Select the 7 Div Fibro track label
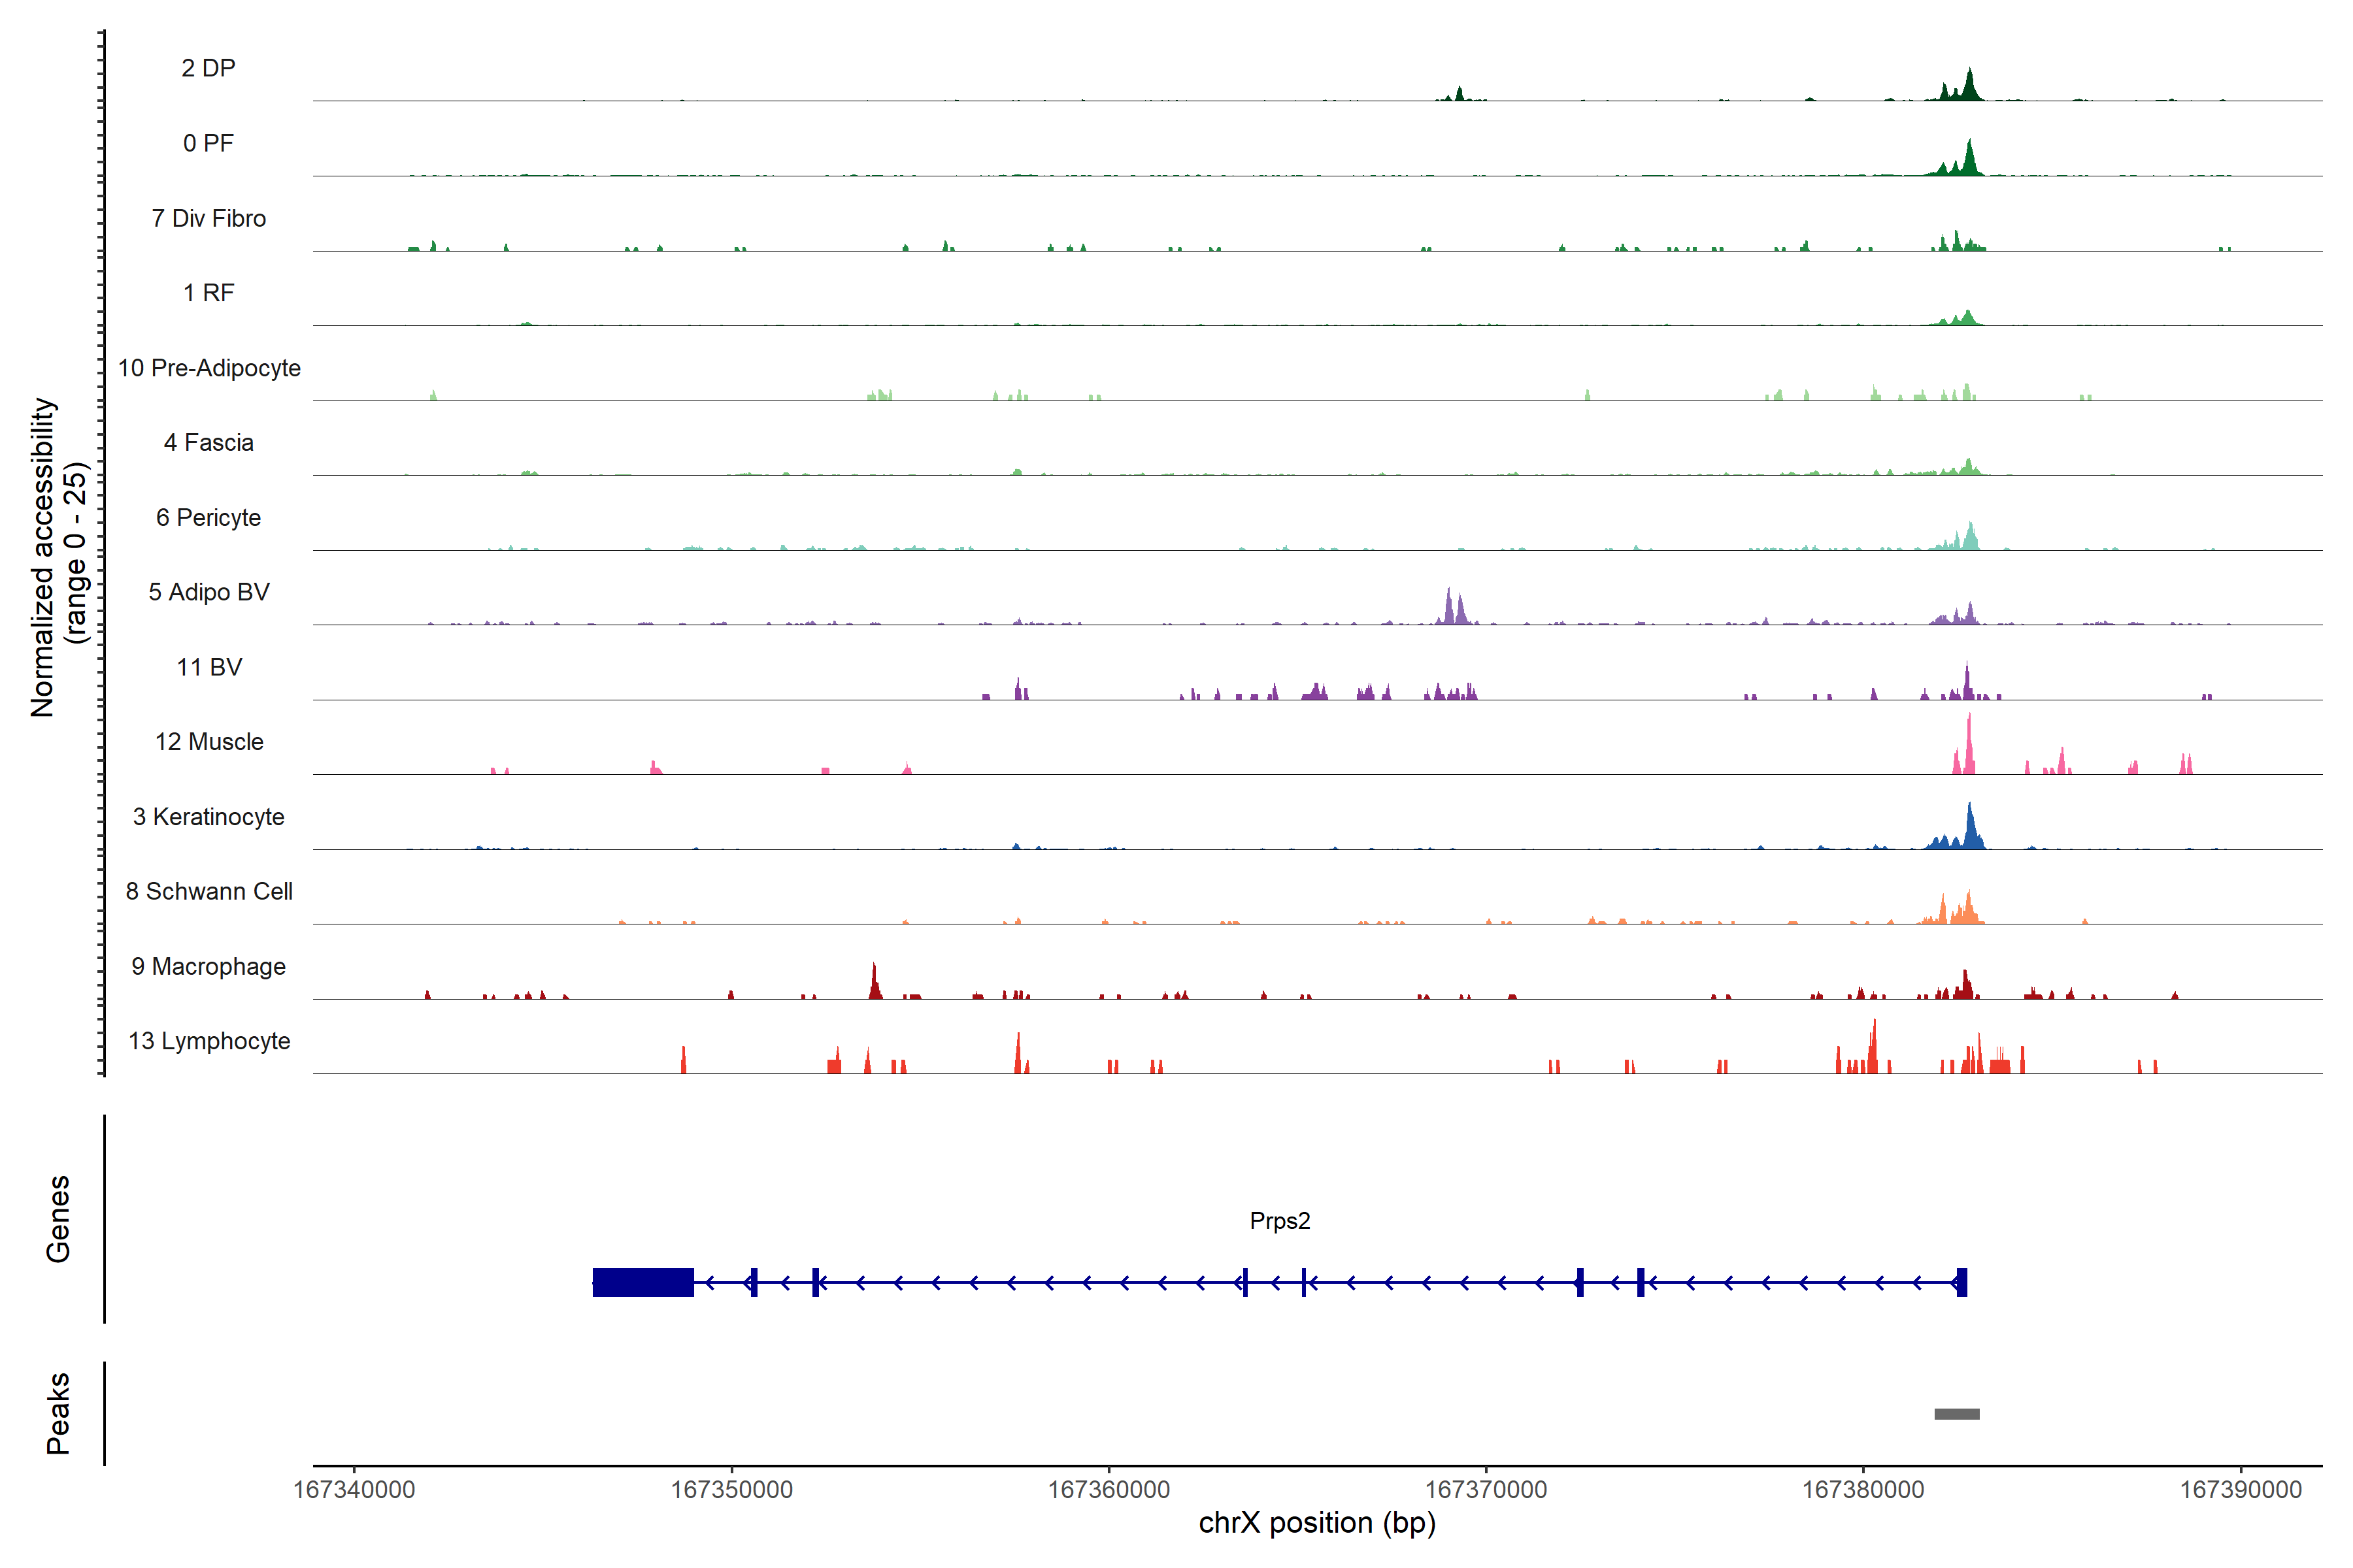The image size is (2353, 1568). 208,218
